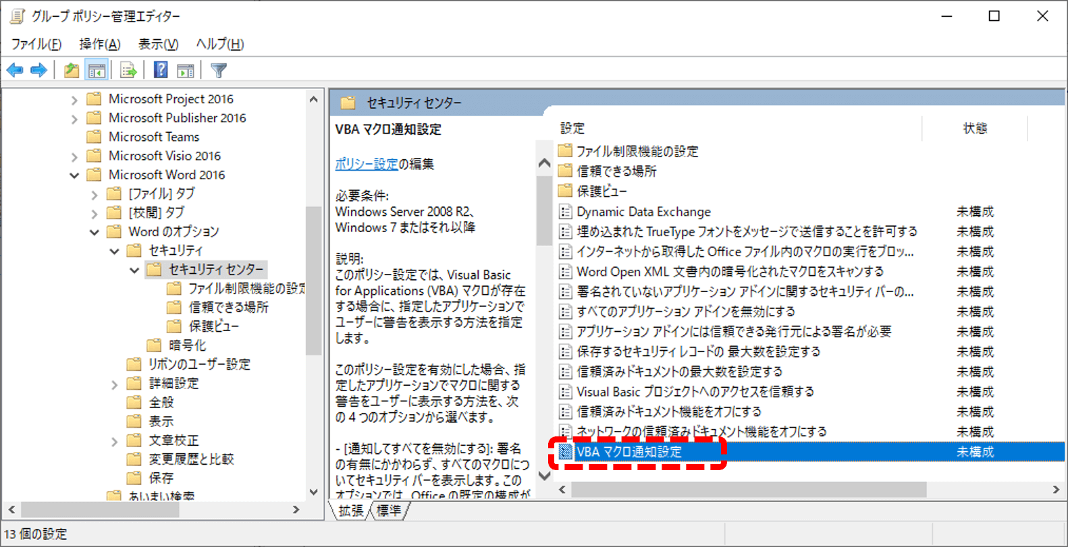Click the Up one level folder icon

[71, 70]
